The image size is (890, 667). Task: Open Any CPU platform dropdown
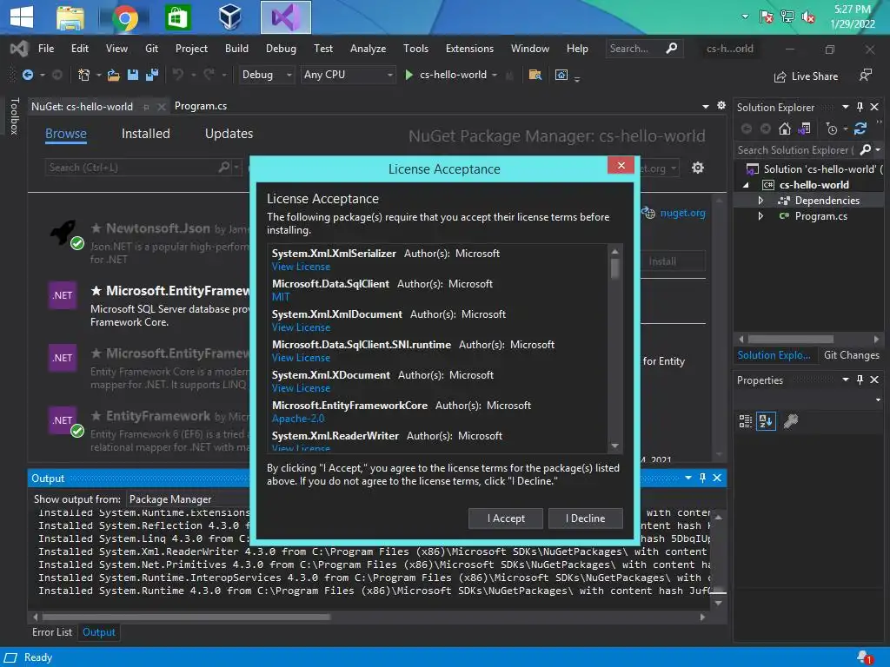(348, 75)
